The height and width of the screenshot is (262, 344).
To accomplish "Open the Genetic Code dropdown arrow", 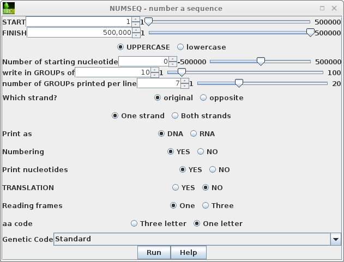I will [x=335, y=239].
